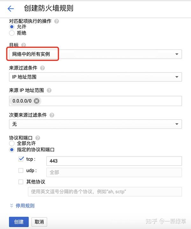The width and height of the screenshot is (191, 229).
Task: Expand the 停用规则 section
Action: tap(22, 206)
